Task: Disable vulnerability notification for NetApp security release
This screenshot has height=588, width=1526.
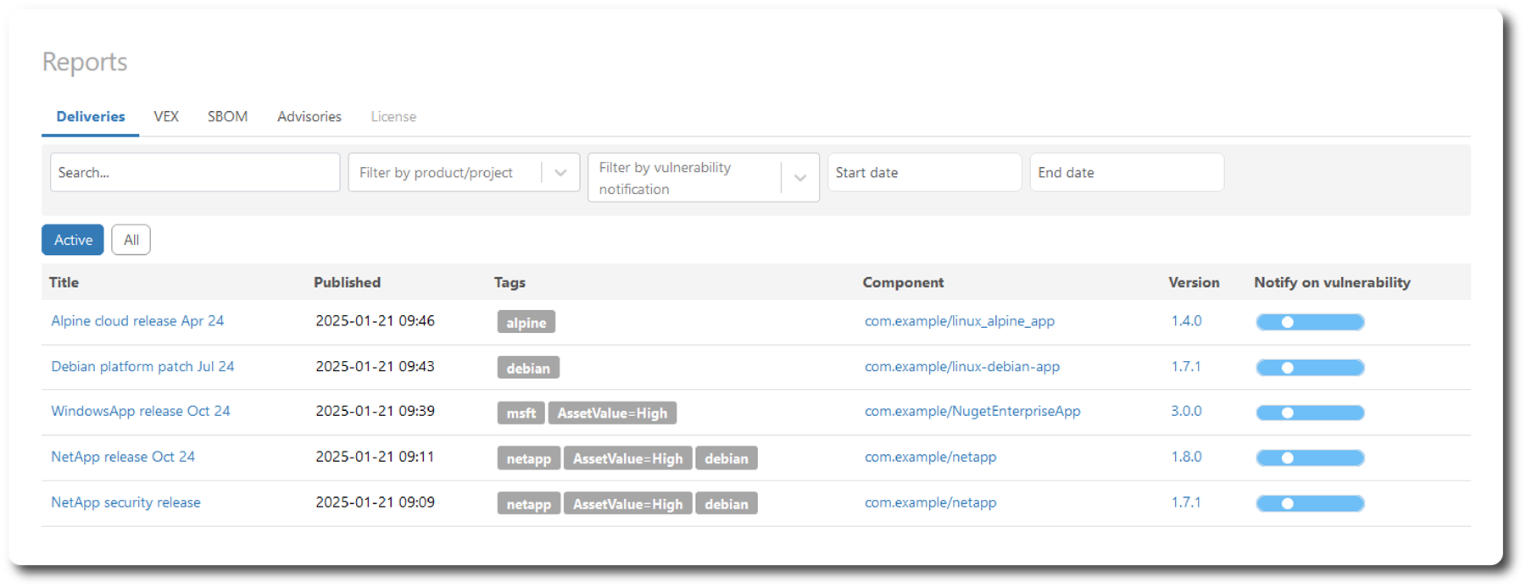Action: [1310, 503]
